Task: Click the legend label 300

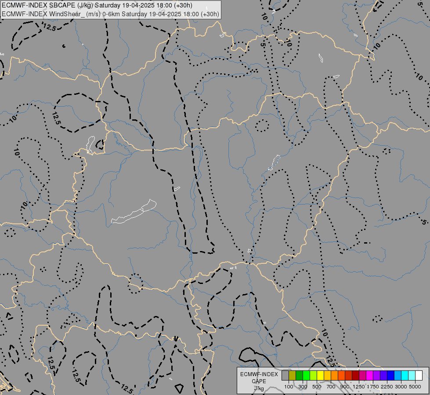Action: tap(303, 387)
